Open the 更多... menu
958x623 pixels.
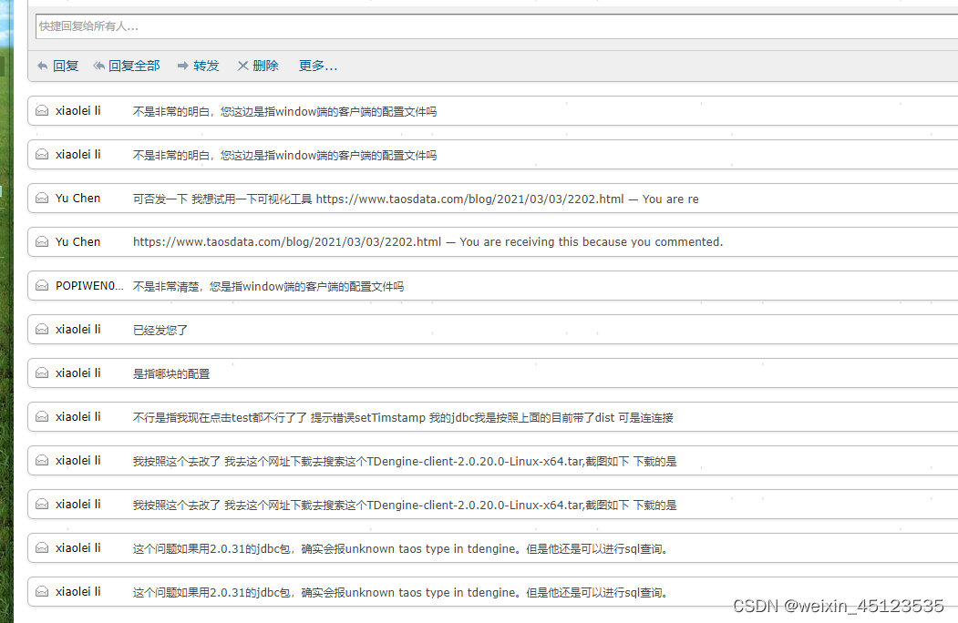pos(317,65)
